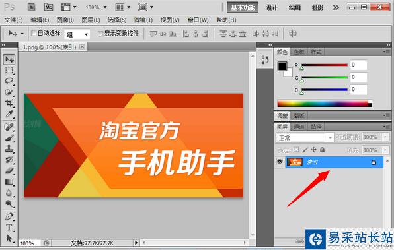
Task: Open Mini Bridge with Mb icon
Action: pos(49,7)
